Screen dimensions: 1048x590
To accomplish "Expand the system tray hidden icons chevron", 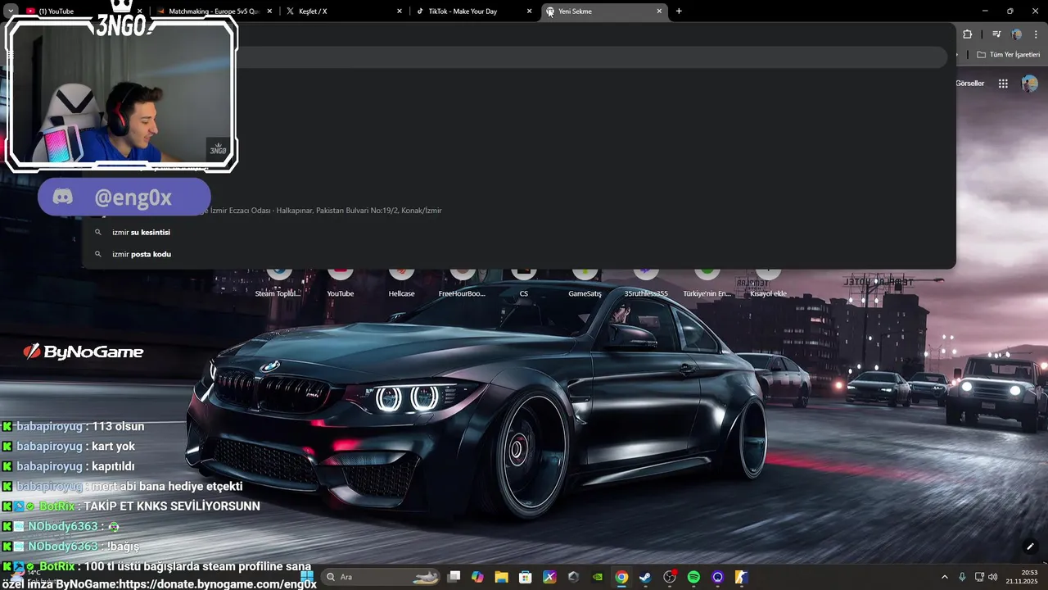I will pos(944,577).
